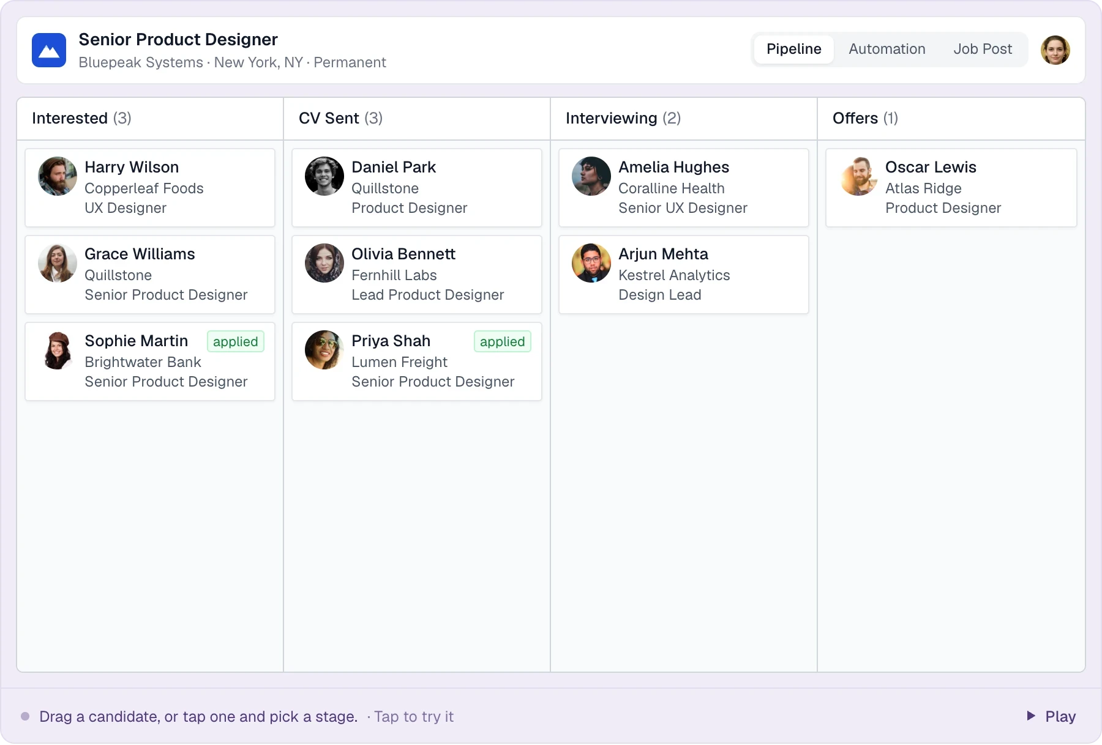The image size is (1102, 745).
Task: Select the Grace Williams name text
Action: 140,254
